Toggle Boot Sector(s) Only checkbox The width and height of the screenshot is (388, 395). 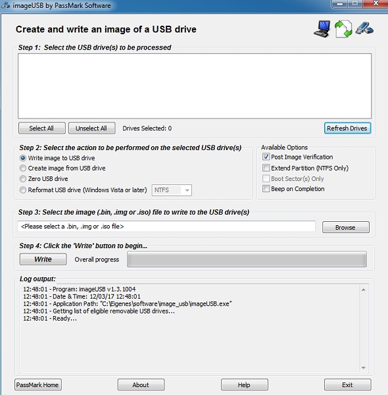coord(266,178)
